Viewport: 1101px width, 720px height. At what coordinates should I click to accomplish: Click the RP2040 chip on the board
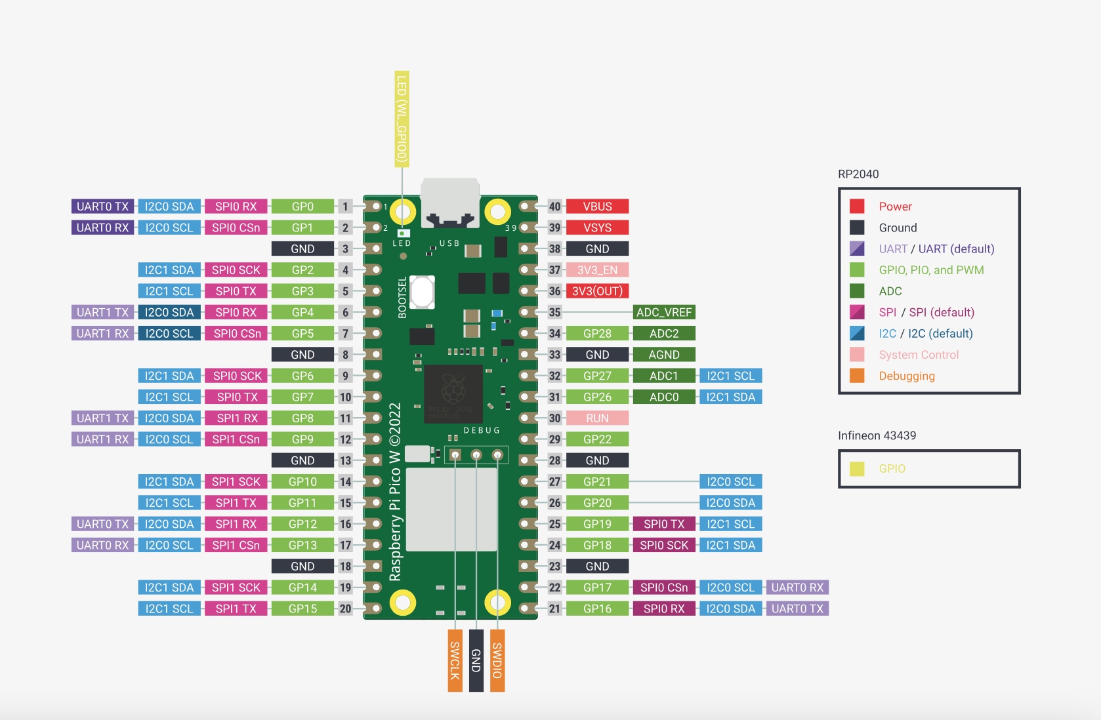click(453, 393)
